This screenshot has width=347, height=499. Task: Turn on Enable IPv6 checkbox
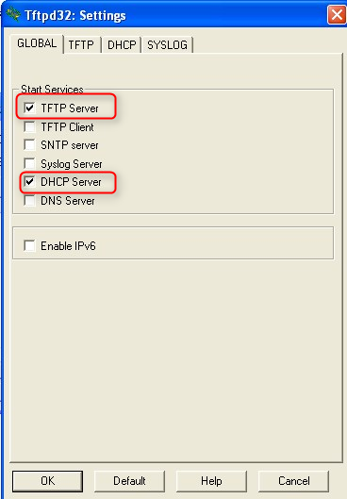29,246
